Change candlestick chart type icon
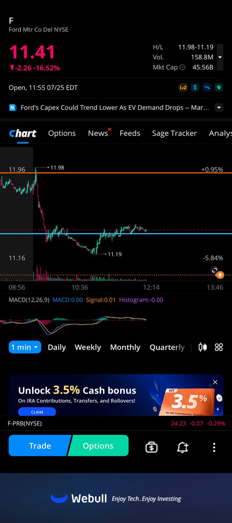Viewport: 232px width, 523px height. pos(202,347)
